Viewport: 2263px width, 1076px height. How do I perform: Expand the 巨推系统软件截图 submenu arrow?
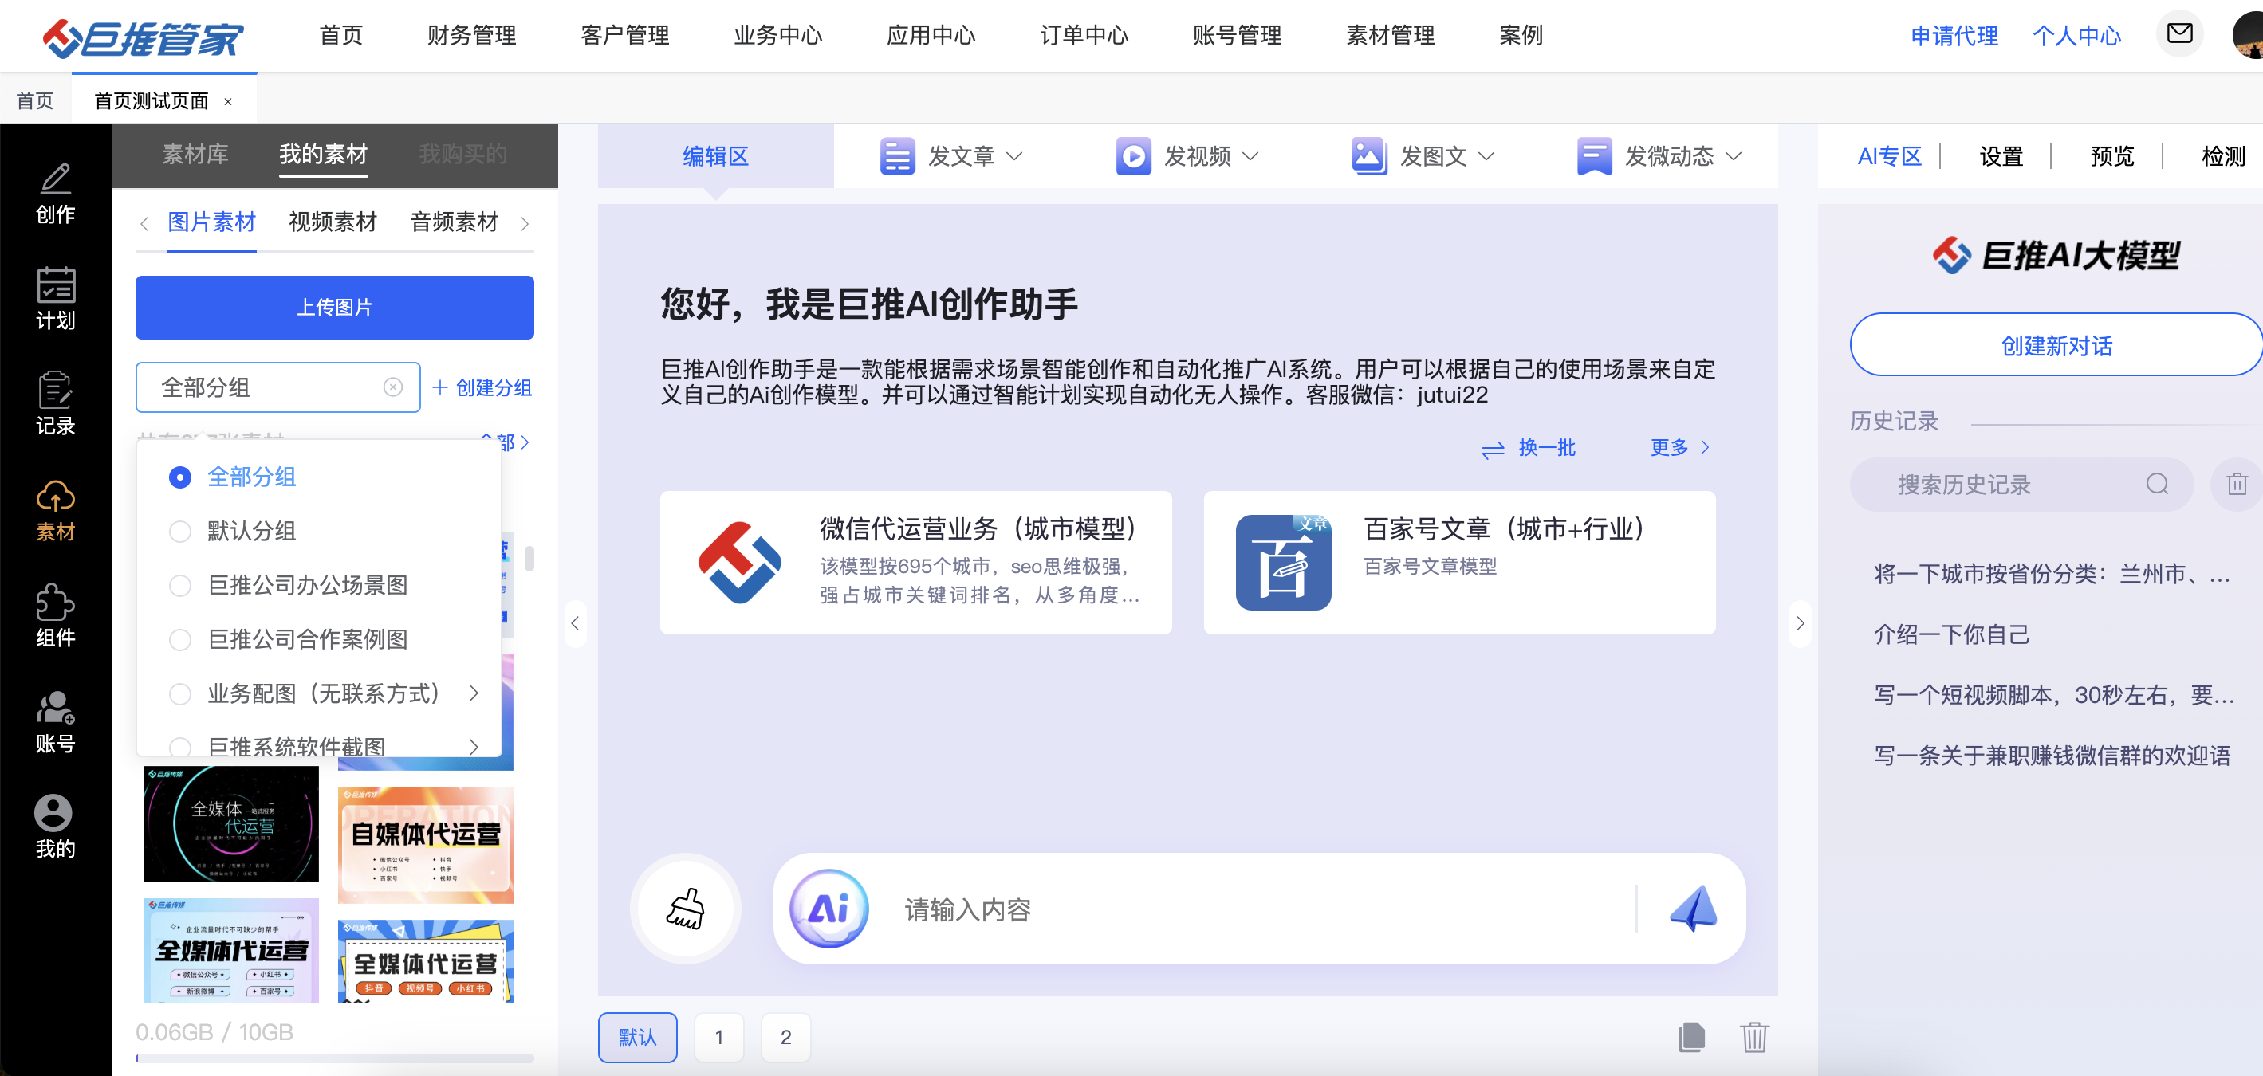click(x=474, y=747)
